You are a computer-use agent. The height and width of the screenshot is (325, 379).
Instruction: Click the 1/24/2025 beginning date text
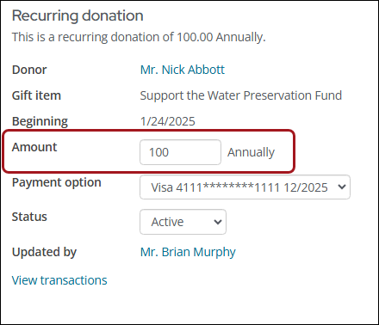[x=168, y=121]
